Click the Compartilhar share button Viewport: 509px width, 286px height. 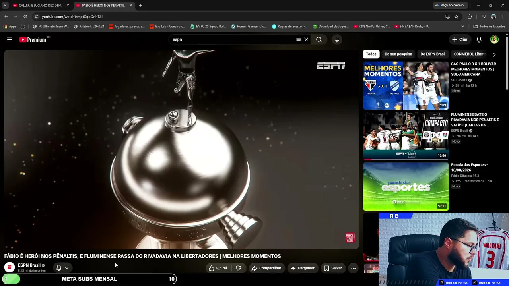coord(266,268)
